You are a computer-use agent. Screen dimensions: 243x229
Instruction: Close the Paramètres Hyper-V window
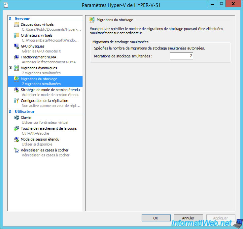pos(233,4)
